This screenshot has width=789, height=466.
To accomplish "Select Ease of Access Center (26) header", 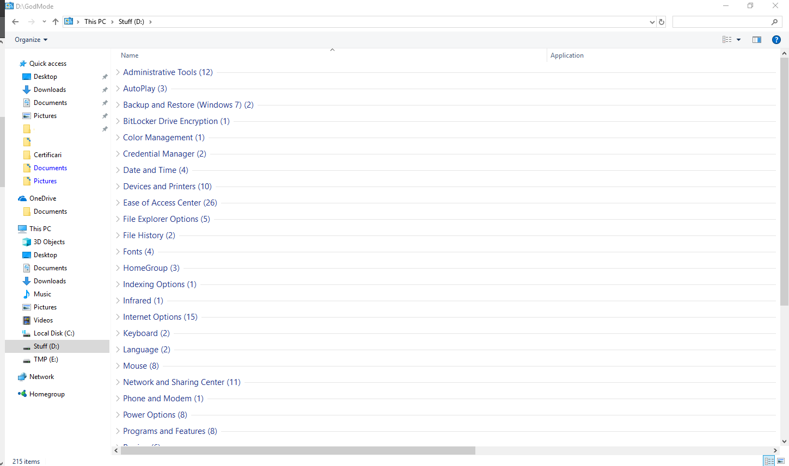I will click(170, 203).
